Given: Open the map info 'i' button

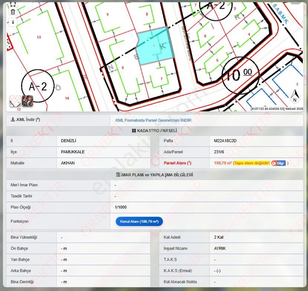Looking at the screenshot, I should (x=13, y=22).
